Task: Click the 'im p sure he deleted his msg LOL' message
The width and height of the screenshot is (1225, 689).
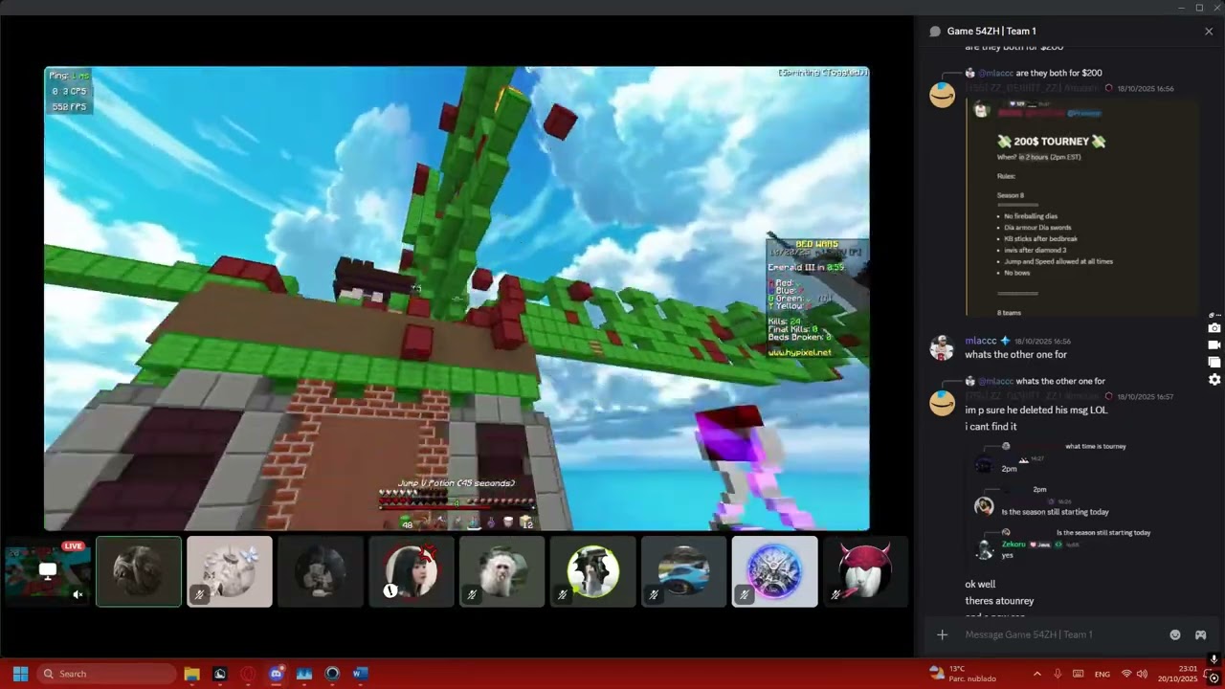Action: pos(1036,411)
